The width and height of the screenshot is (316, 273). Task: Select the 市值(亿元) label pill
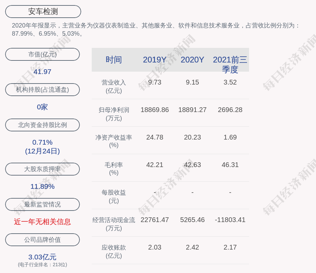point(42,54)
